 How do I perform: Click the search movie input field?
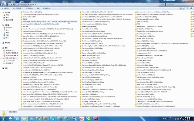click(x=179, y=4)
